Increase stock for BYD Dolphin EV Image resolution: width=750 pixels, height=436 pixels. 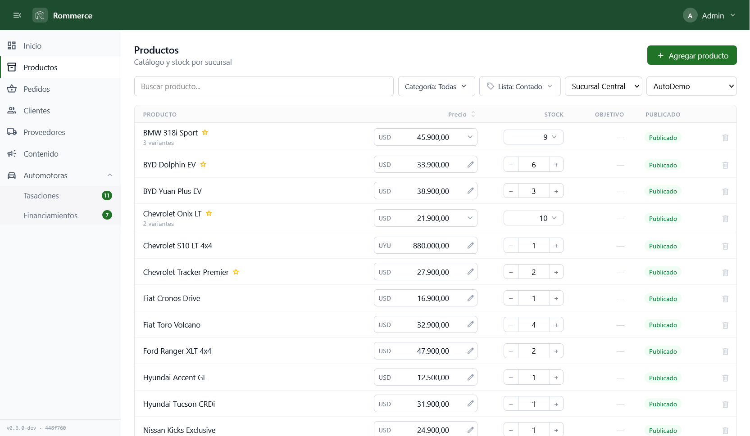coord(556,165)
